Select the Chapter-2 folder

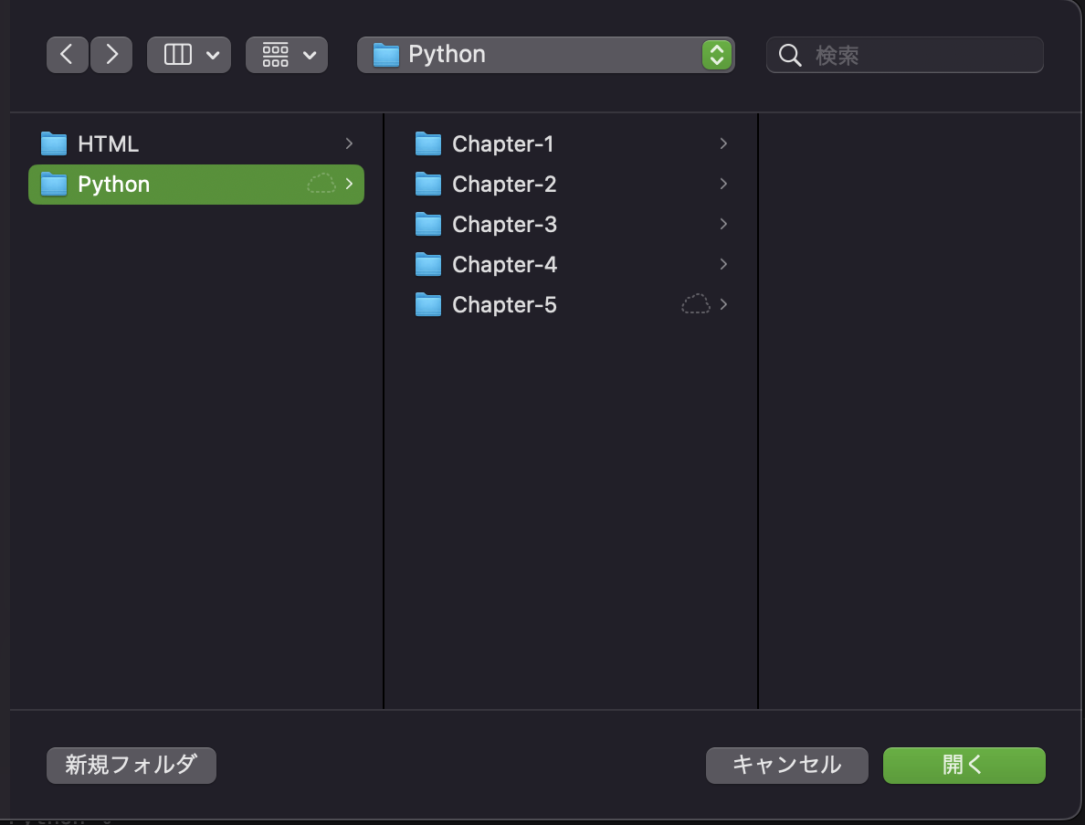pyautogui.click(x=505, y=184)
